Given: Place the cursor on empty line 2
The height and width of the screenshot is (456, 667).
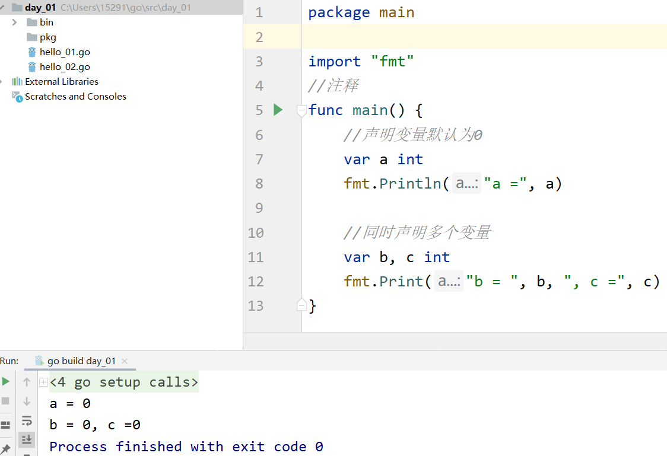Looking at the screenshot, I should click(475, 37).
